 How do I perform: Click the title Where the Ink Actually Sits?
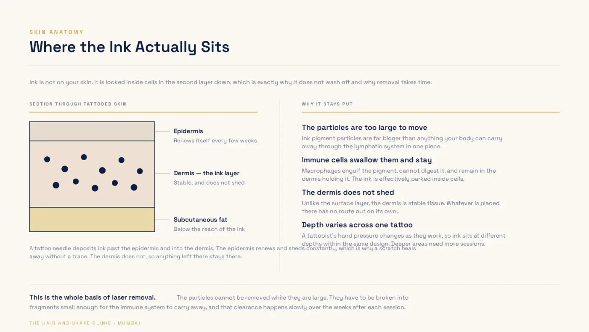pos(130,47)
